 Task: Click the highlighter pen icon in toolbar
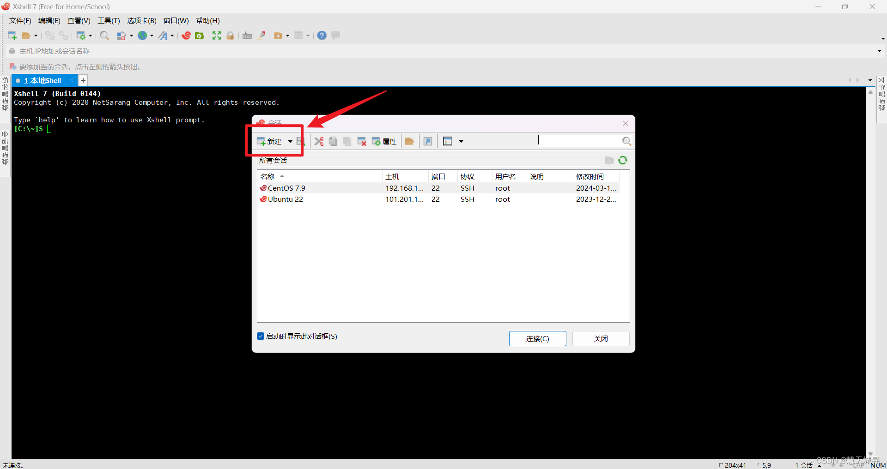tap(261, 36)
